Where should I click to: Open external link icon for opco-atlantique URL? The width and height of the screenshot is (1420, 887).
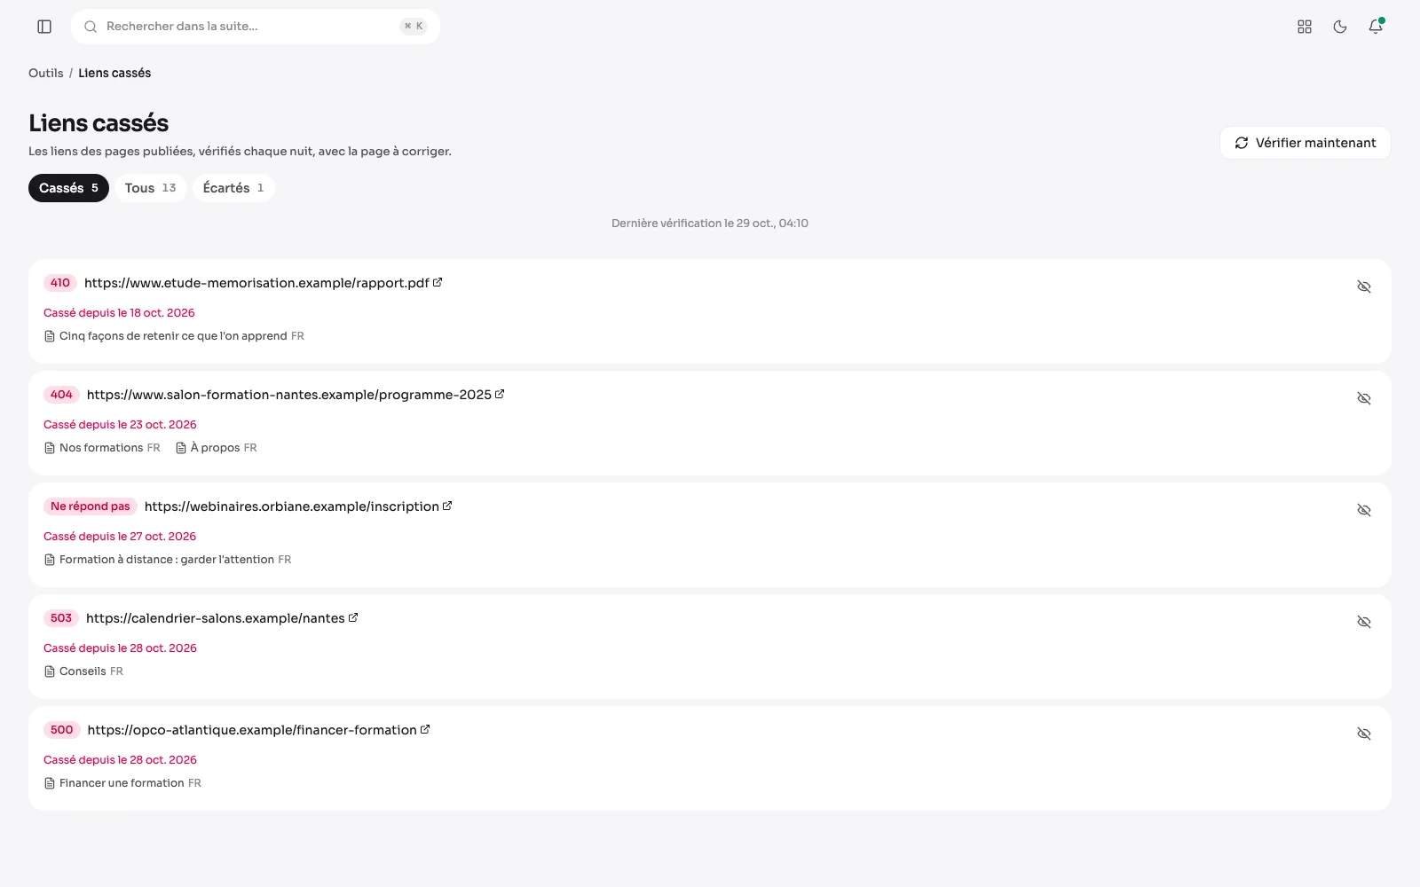425,729
